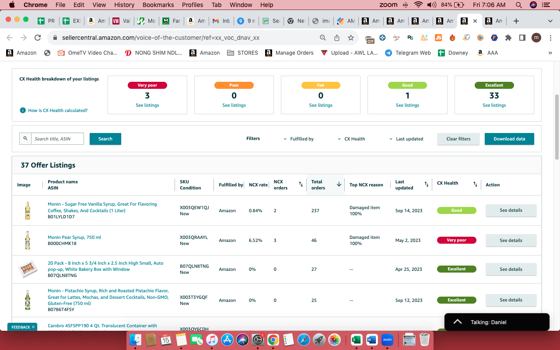This screenshot has width=560, height=350.
Task: See listings under Good card
Action: (x=407, y=105)
